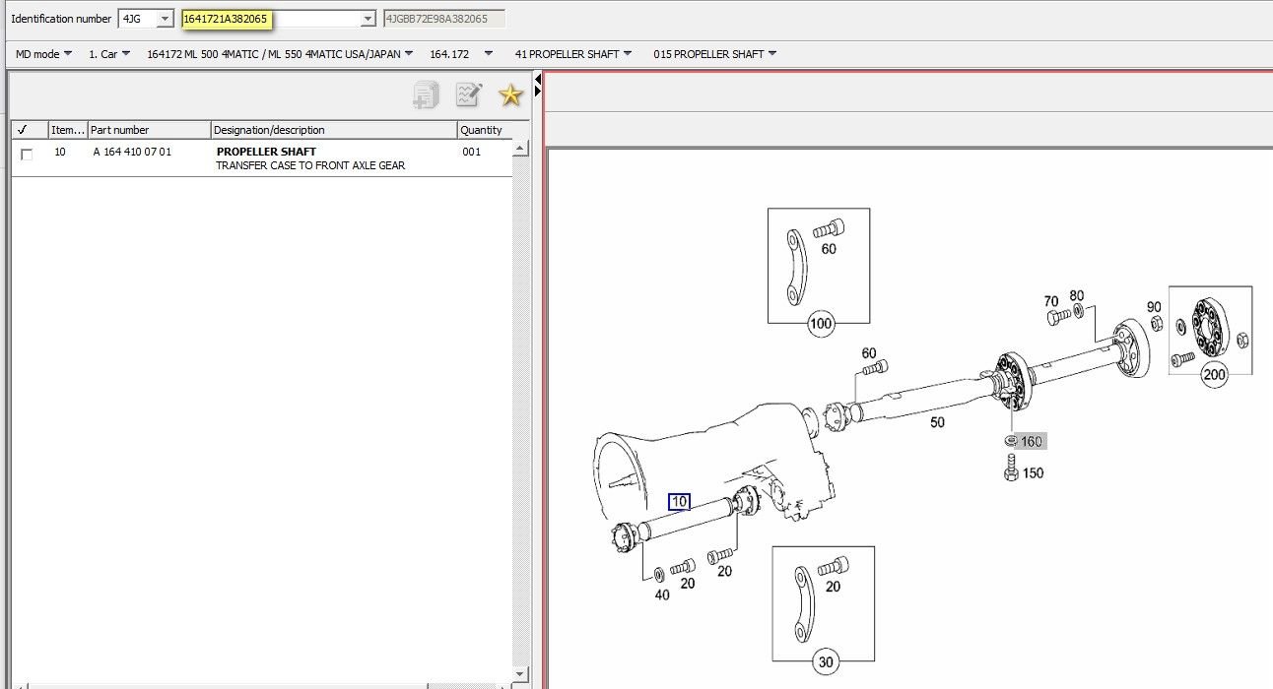Click the yellow favorites star icon
This screenshot has width=1273, height=689.
tap(509, 94)
